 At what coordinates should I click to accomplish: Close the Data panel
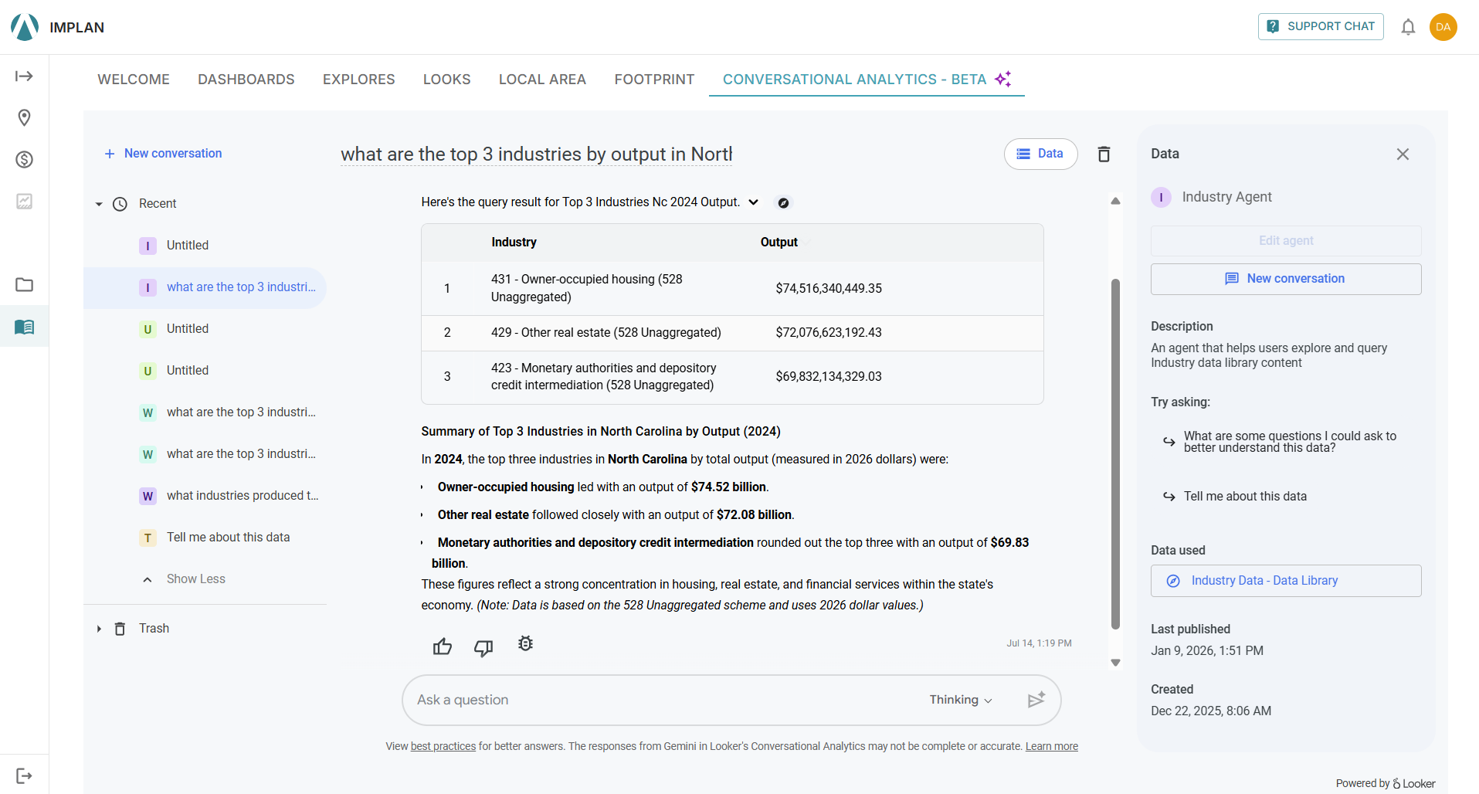(1403, 154)
